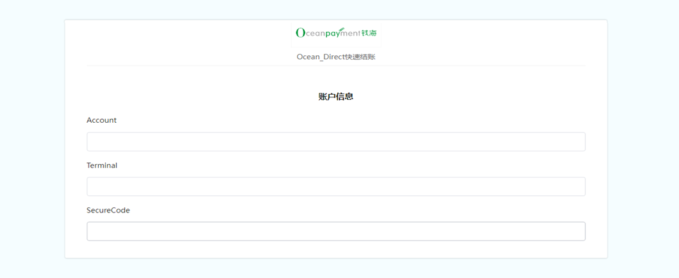Click the 快速结账 part of the title
Screen dimensions: 679x278
tap(360, 57)
